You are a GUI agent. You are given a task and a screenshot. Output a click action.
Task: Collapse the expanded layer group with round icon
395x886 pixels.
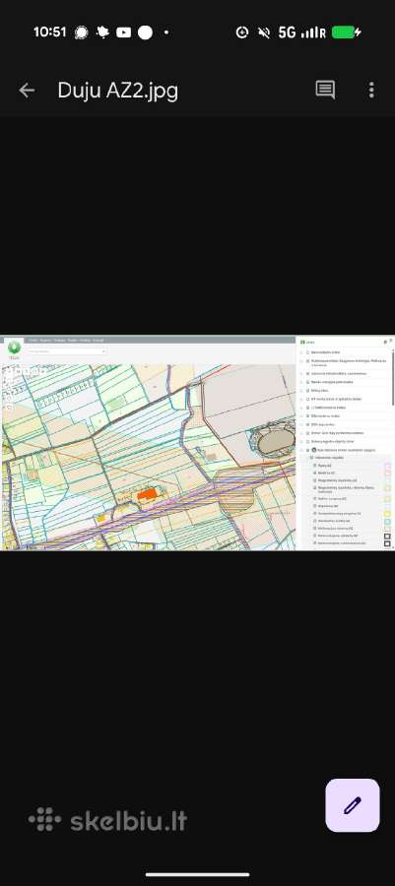click(x=301, y=450)
